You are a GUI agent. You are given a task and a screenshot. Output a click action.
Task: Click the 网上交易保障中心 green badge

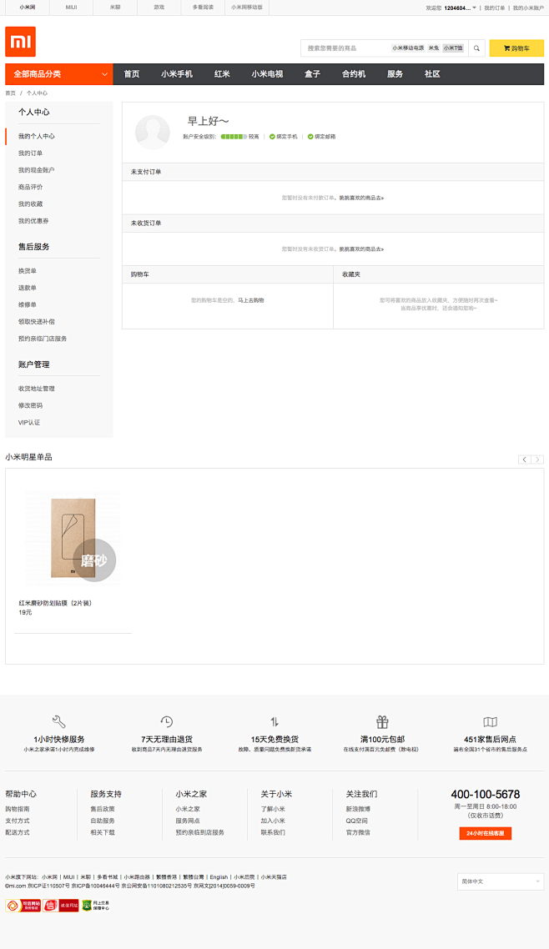click(96, 906)
